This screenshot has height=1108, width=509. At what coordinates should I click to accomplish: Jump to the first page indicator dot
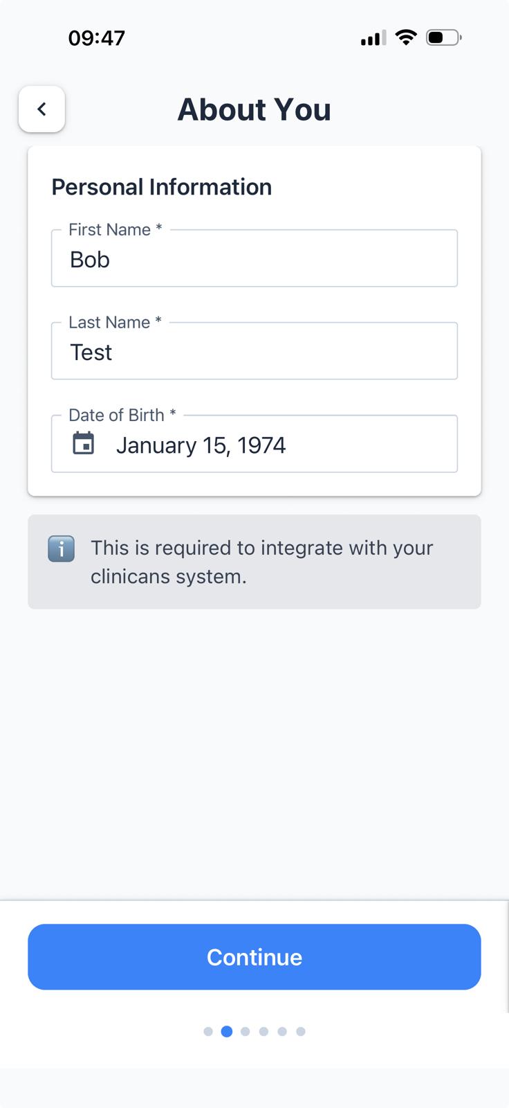tap(208, 1032)
